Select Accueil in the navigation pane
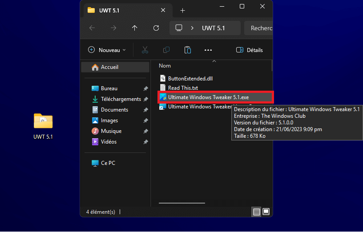 pos(115,67)
